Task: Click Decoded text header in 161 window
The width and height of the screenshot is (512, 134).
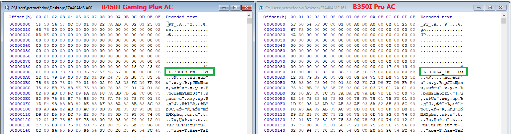Action: 436,17
